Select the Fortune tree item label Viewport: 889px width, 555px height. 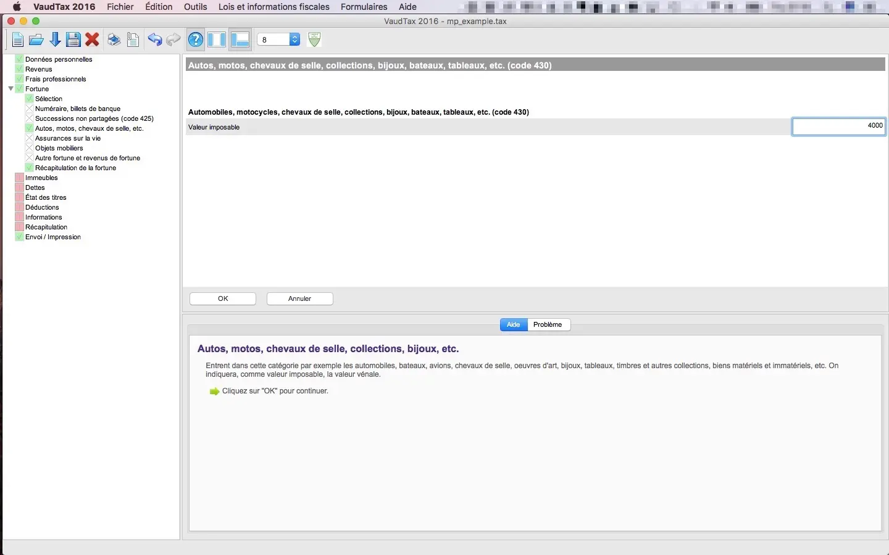click(x=37, y=89)
